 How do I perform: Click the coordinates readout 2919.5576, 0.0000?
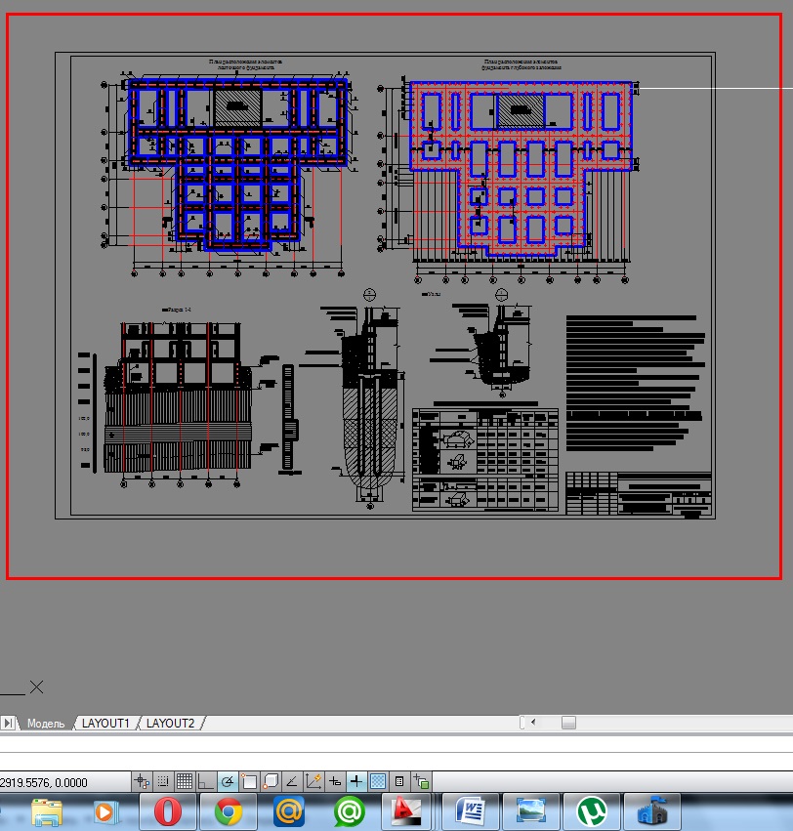click(44, 783)
